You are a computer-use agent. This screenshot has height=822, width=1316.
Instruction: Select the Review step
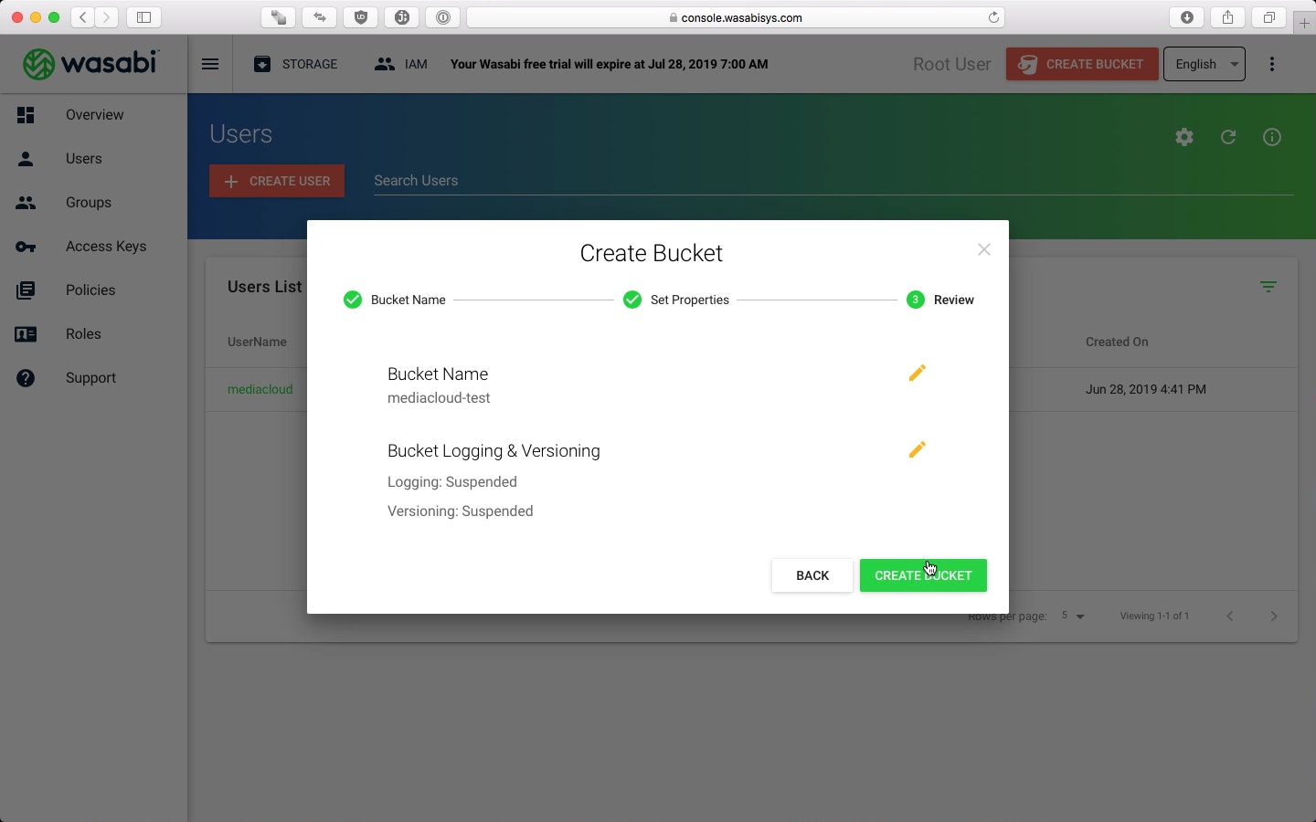pyautogui.click(x=940, y=300)
